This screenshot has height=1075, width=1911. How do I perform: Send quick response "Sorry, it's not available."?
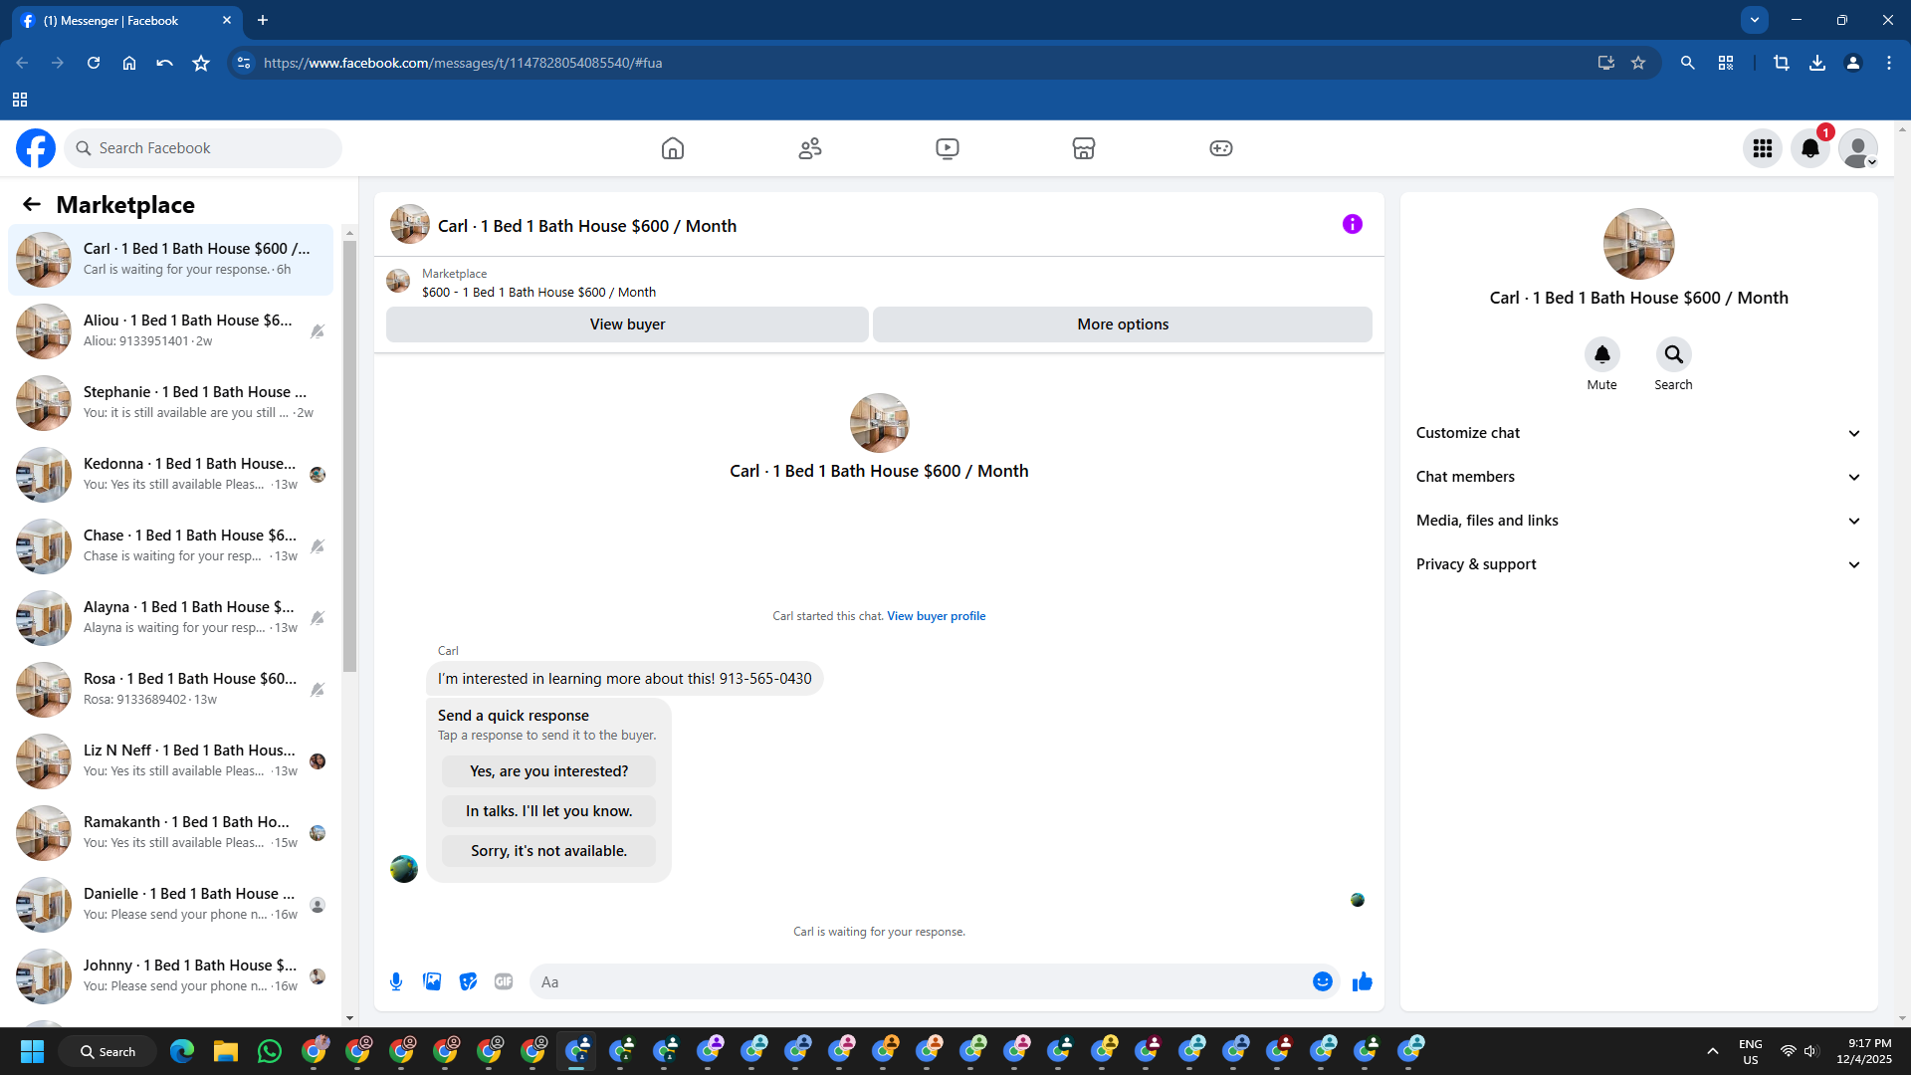[x=548, y=851]
